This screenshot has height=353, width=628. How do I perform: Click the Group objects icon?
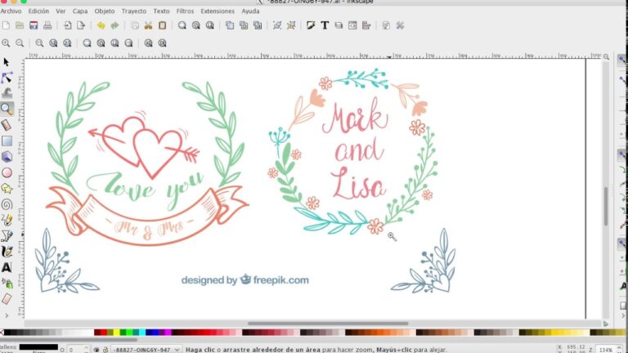[276, 25]
